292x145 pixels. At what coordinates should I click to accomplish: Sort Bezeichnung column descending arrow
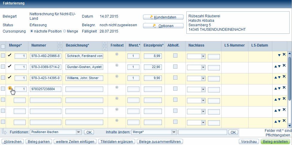tap(104, 48)
